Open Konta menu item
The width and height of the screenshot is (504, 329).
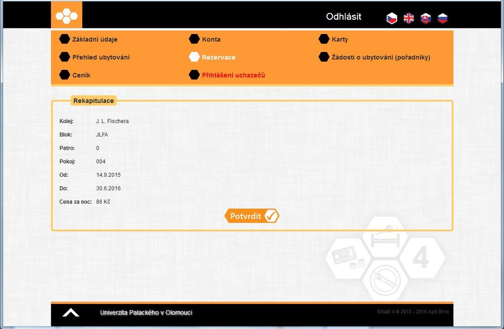tap(211, 39)
